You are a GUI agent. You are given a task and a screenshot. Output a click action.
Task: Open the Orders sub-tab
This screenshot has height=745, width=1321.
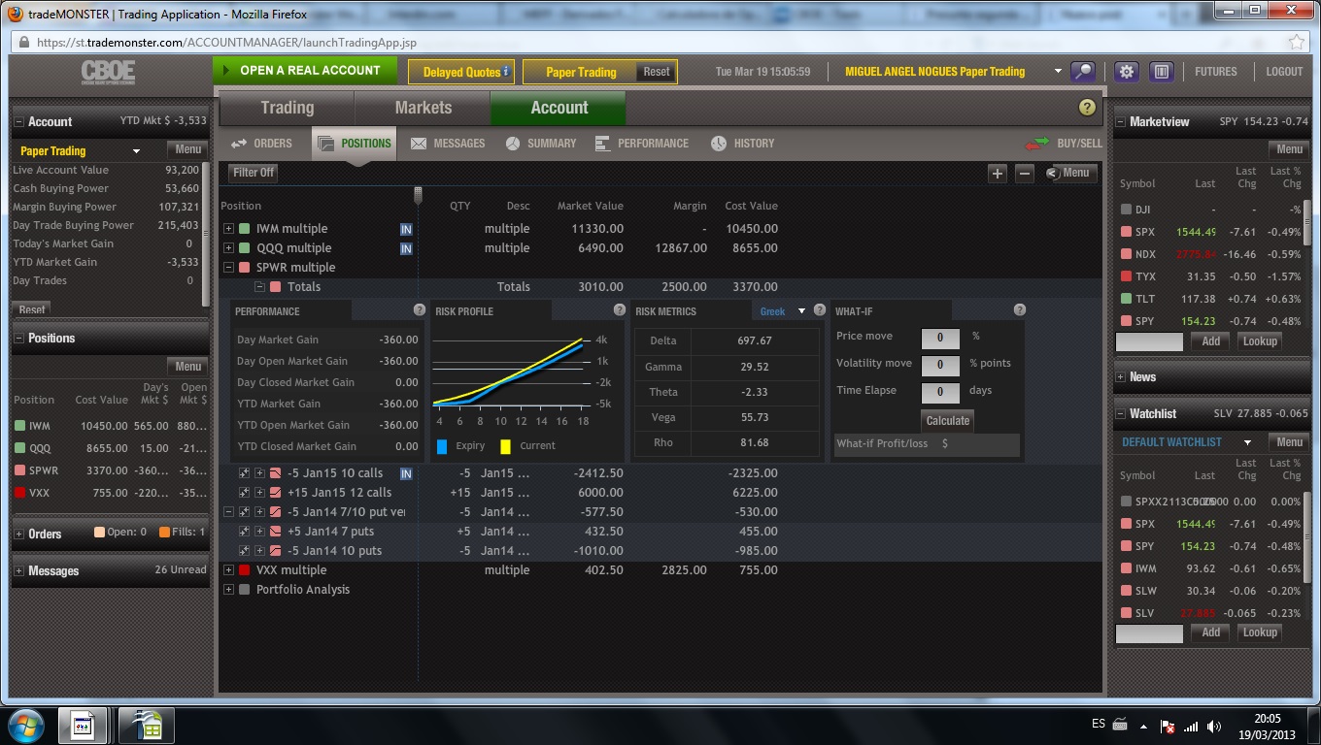point(262,144)
